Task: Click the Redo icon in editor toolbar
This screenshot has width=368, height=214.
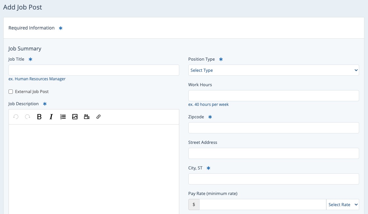Action: [x=28, y=117]
